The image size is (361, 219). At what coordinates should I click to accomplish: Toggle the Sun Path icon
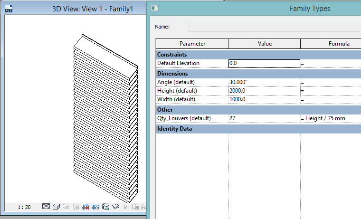(x=66, y=206)
